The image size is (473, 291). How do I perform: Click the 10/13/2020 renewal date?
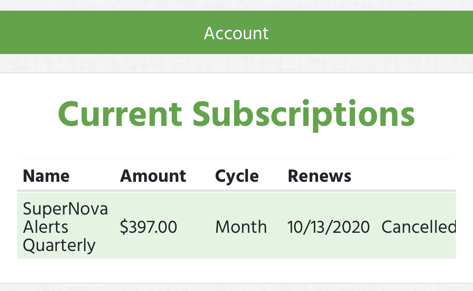(328, 227)
